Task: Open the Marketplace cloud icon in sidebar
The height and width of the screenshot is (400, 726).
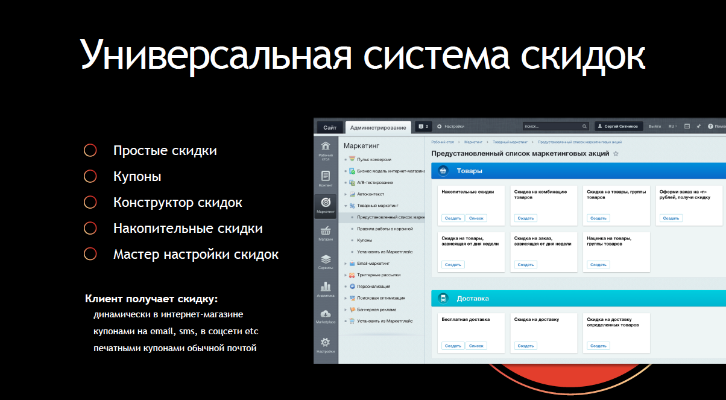Action: pyautogui.click(x=326, y=314)
